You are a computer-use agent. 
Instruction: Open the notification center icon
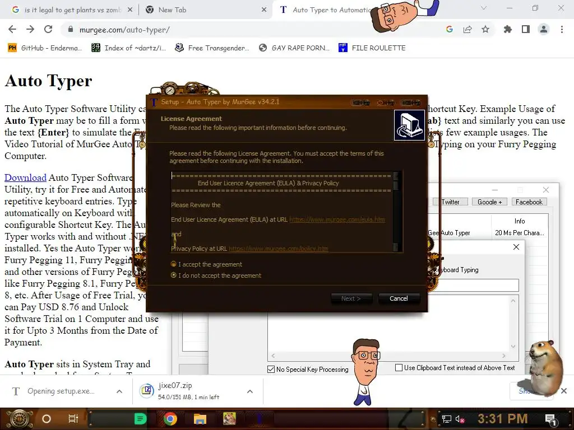[550, 419]
